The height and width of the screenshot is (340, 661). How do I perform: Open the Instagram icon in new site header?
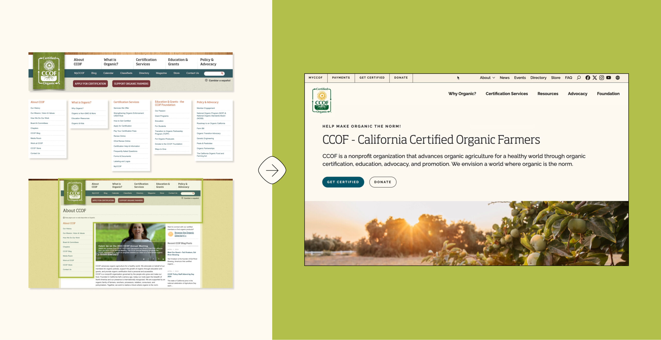pos(602,78)
